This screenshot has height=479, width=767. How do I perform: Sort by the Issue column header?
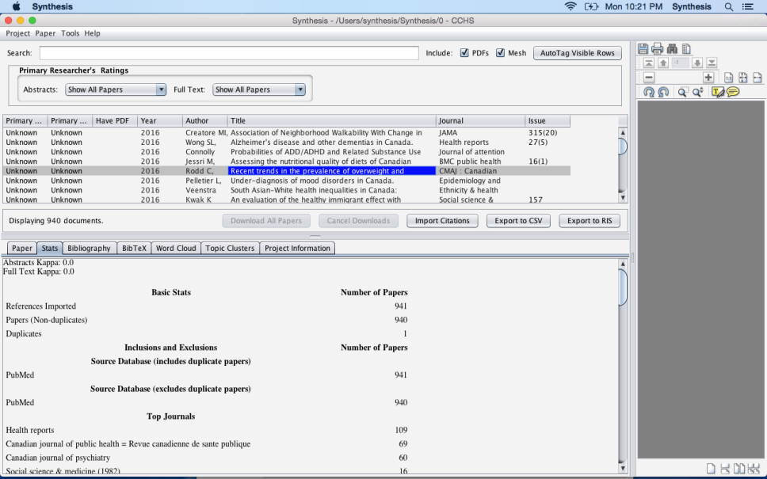click(548, 120)
